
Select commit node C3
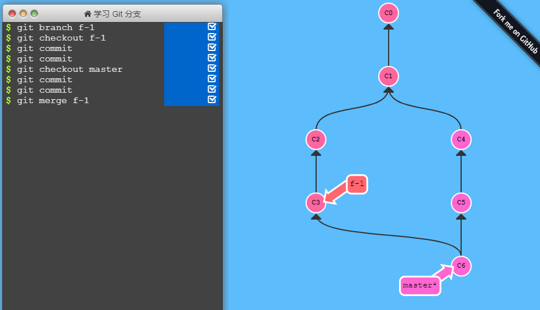pyautogui.click(x=316, y=203)
